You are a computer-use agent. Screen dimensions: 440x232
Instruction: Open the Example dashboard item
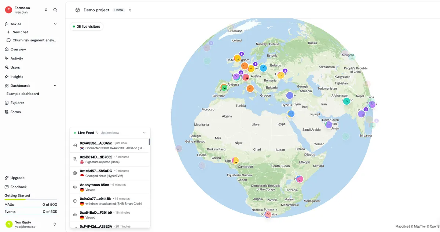tap(23, 94)
